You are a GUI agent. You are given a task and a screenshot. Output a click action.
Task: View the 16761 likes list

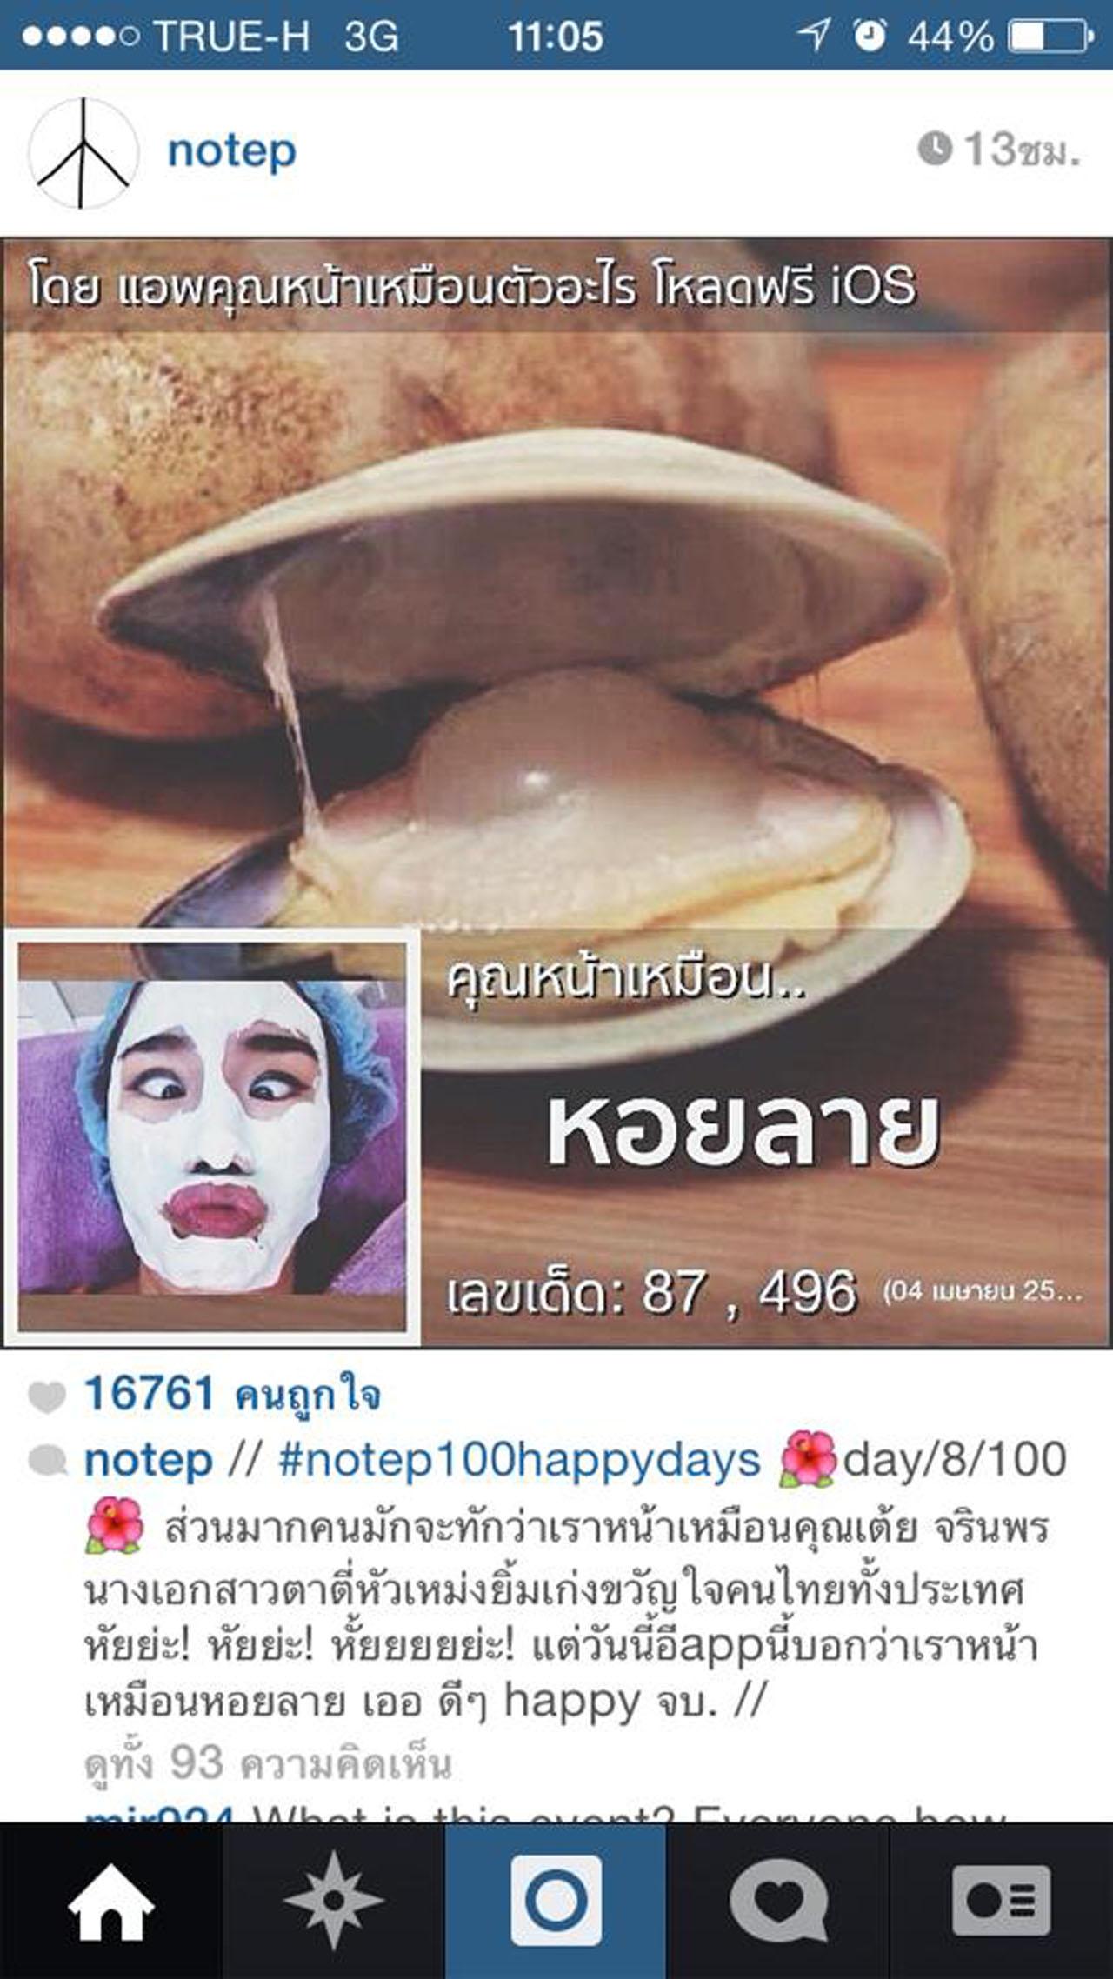232,1394
